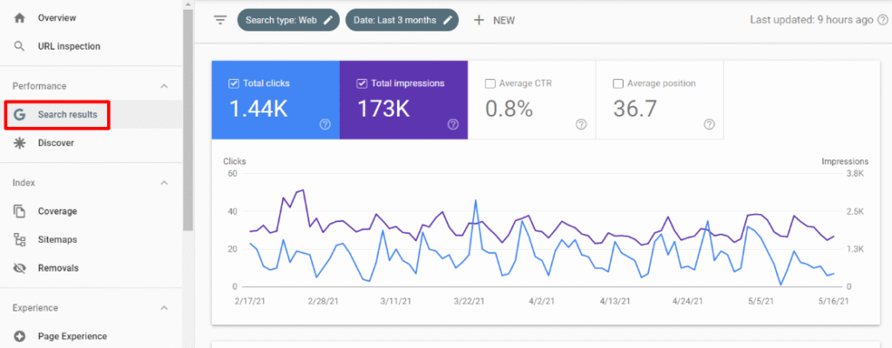Collapse the Performance section
Image resolution: width=892 pixels, height=348 pixels.
point(165,86)
